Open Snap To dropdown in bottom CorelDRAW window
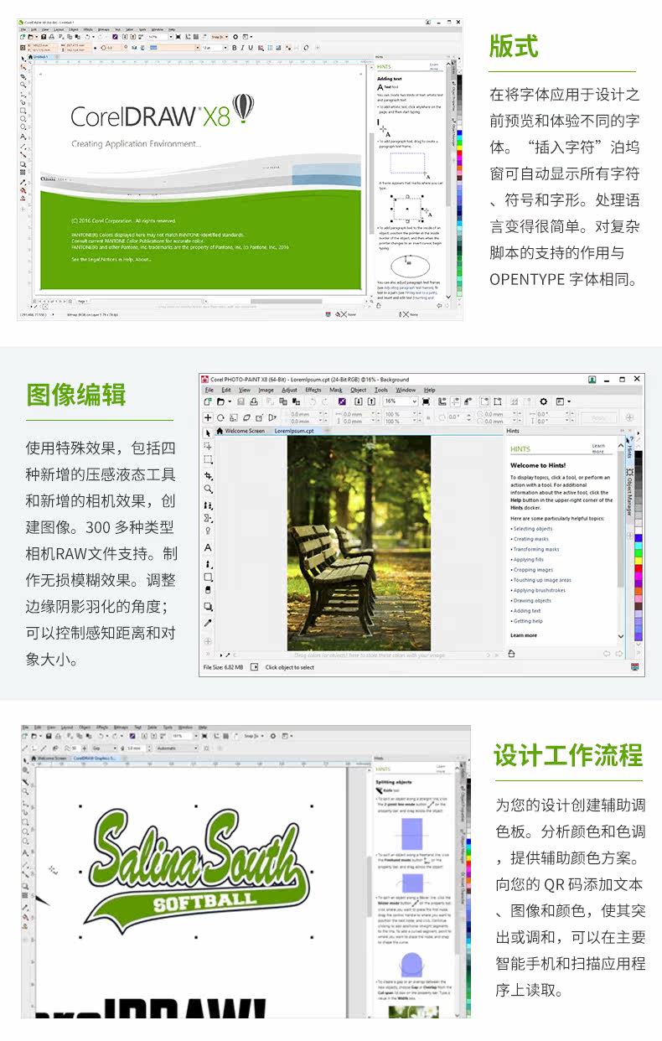Viewport: 662px width, 1041px height. click(x=253, y=736)
